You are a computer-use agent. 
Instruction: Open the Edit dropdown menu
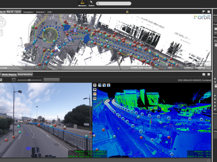coord(50,12)
